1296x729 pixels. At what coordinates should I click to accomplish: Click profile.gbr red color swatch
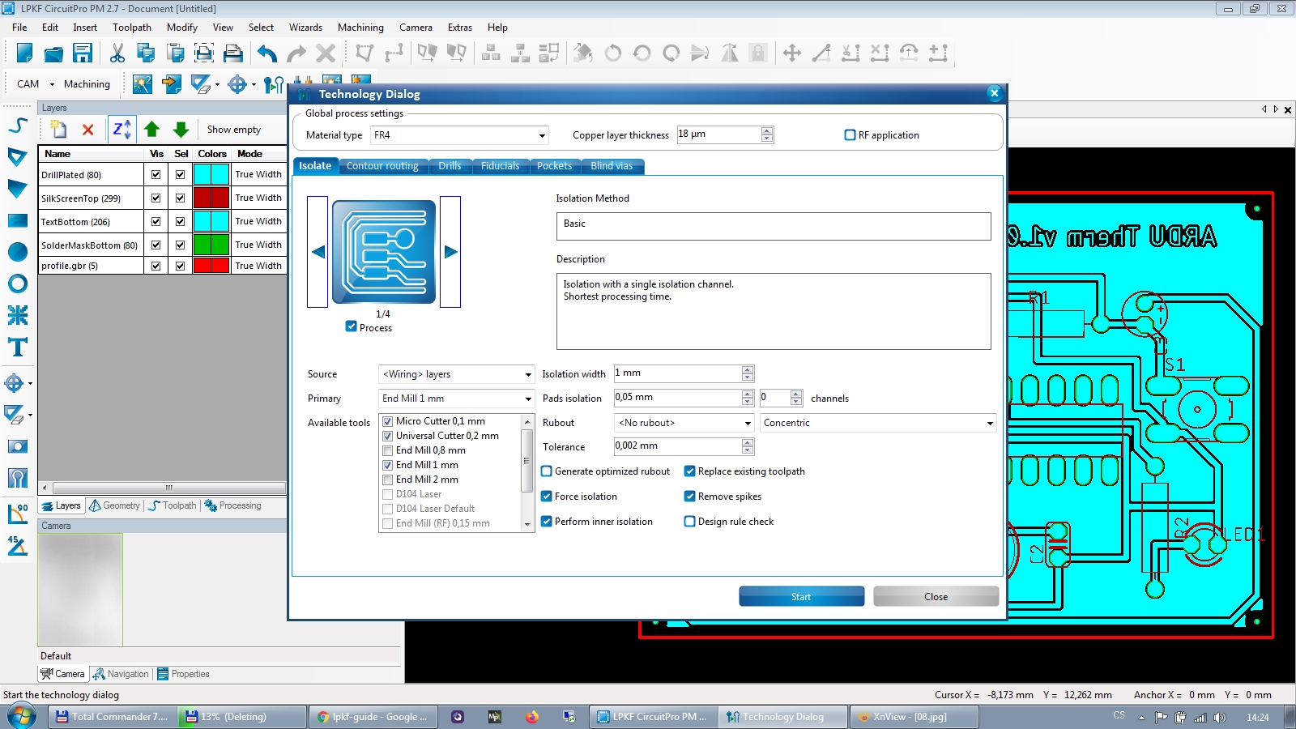pyautogui.click(x=211, y=266)
